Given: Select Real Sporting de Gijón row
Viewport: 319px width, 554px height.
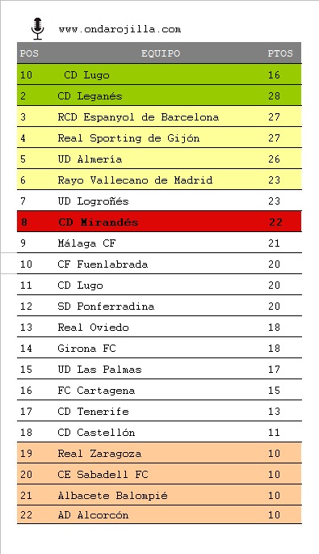Looking at the screenshot, I should (159, 137).
